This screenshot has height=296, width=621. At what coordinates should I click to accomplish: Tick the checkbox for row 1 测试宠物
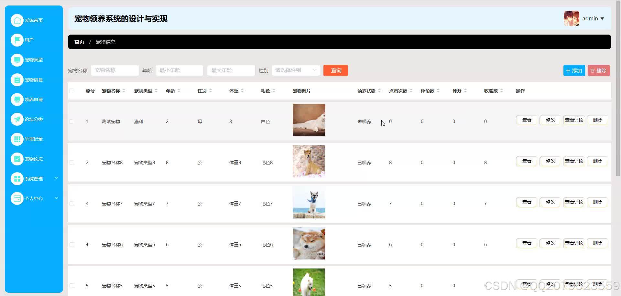point(72,121)
